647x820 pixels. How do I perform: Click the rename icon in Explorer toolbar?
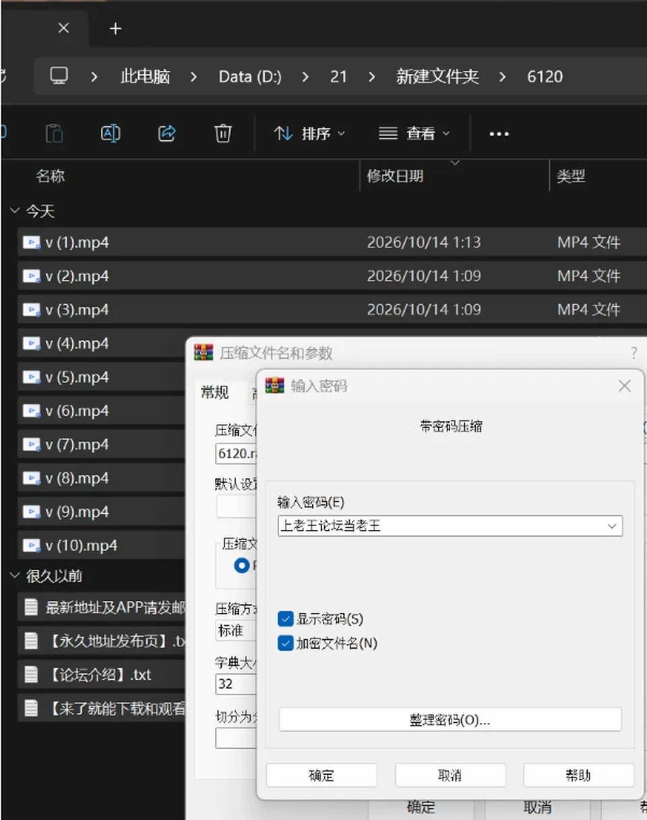click(110, 133)
